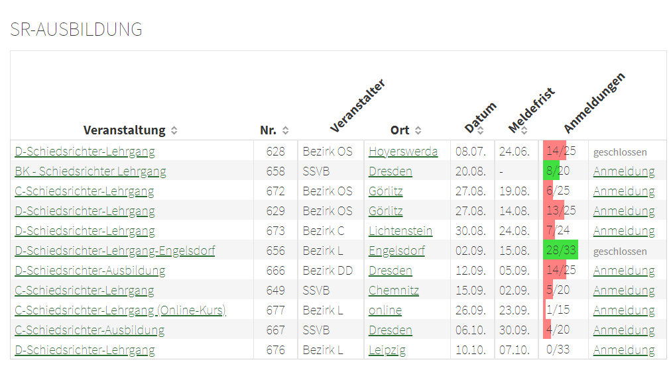Open C-Schiedsrichter-Lehrgang (Online-Kurs) link
This screenshot has height=370, width=671.
pyautogui.click(x=120, y=310)
